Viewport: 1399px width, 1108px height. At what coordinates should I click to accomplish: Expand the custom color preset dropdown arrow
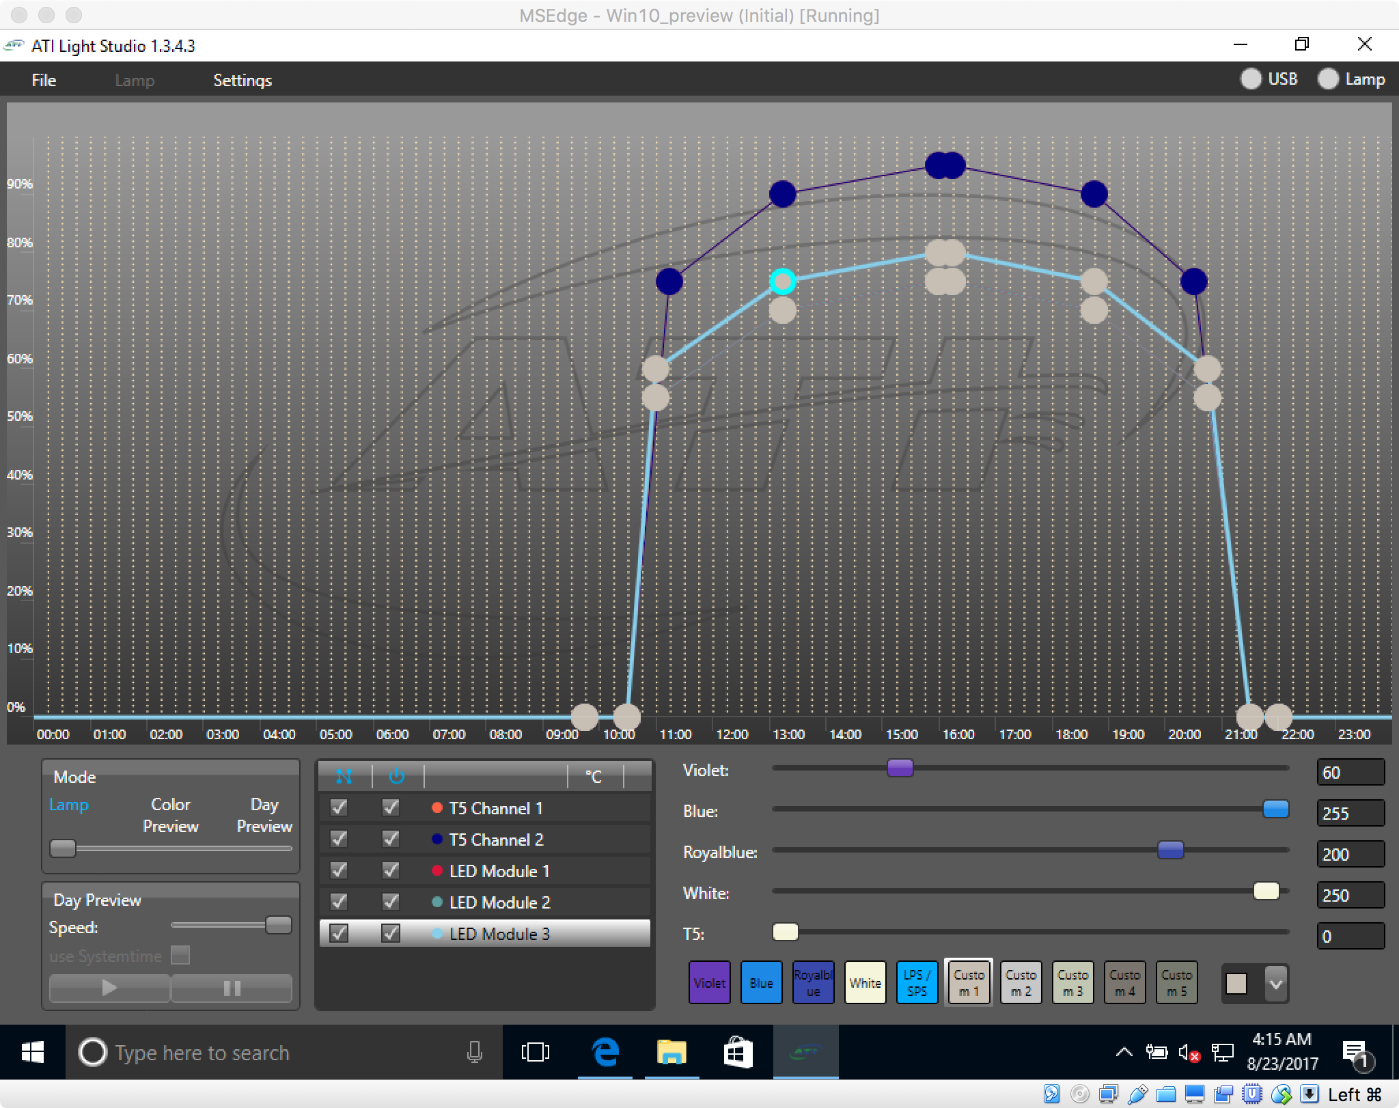pos(1275,984)
